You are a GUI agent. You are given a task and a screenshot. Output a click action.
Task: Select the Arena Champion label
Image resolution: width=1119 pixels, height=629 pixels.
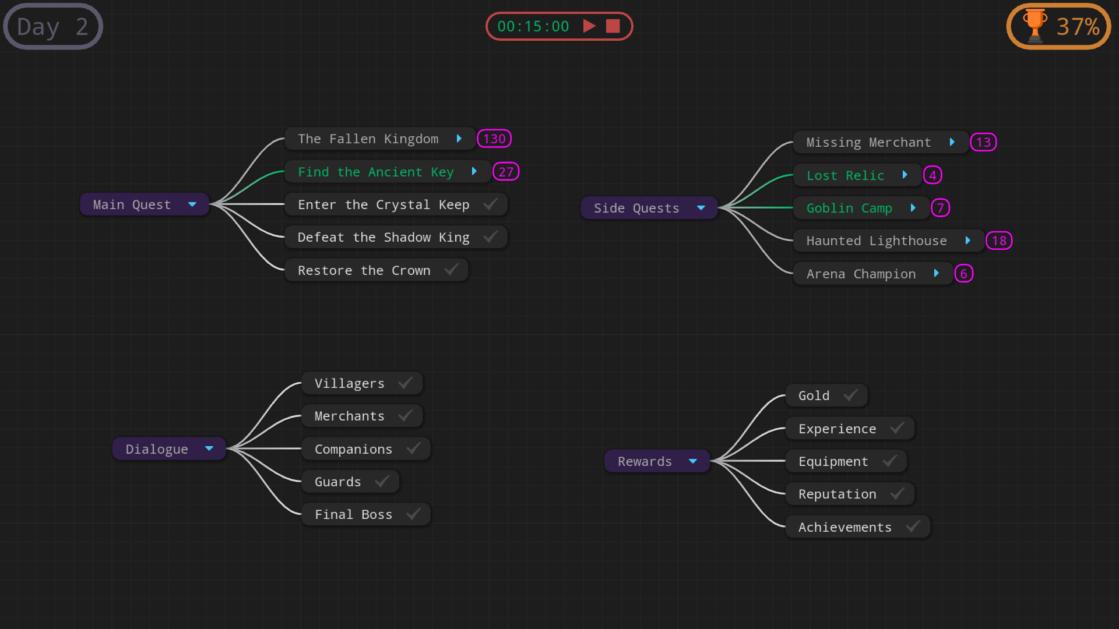[861, 274]
